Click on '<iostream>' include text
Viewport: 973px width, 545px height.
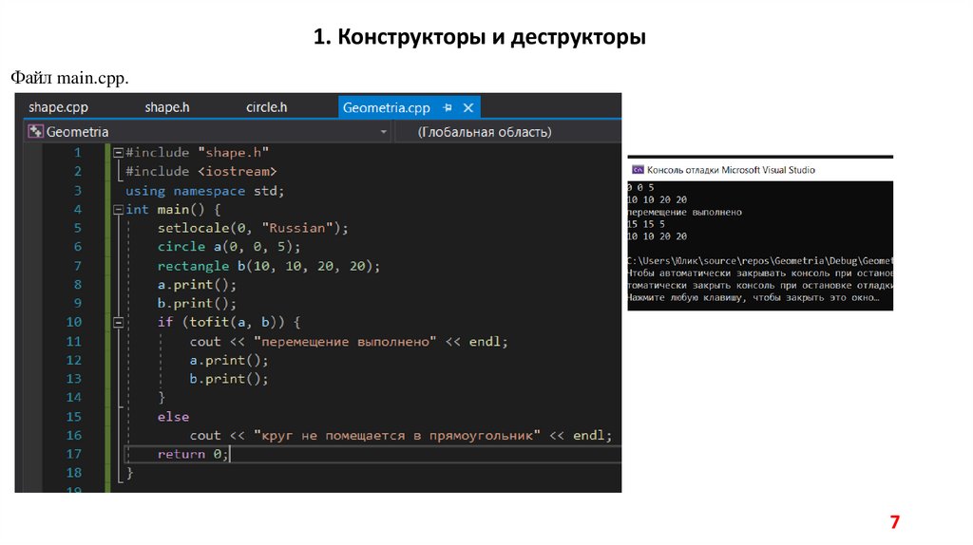[237, 171]
